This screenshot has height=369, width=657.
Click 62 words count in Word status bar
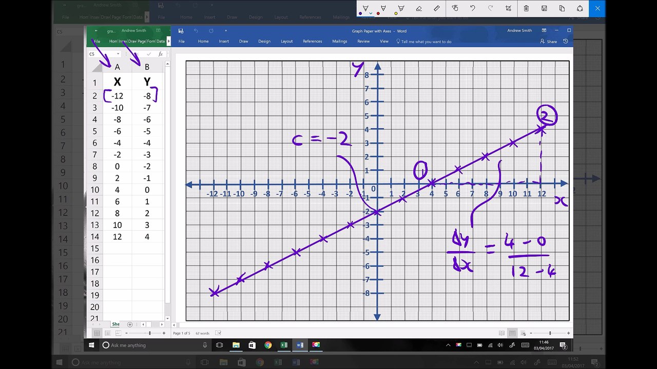pyautogui.click(x=203, y=333)
